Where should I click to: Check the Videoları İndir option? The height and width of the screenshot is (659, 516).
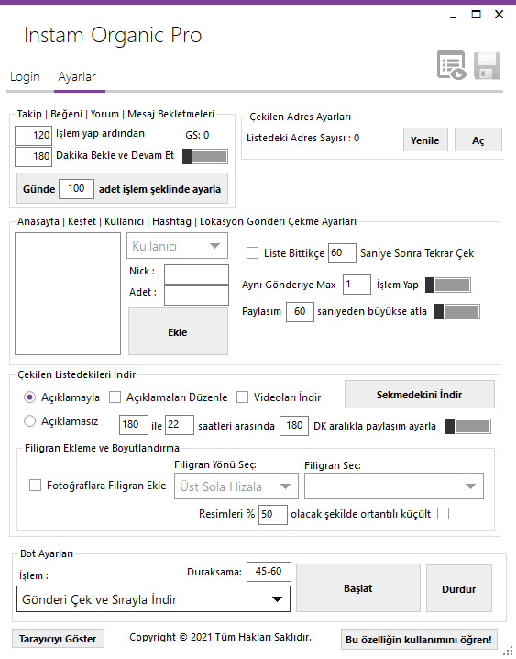point(242,397)
